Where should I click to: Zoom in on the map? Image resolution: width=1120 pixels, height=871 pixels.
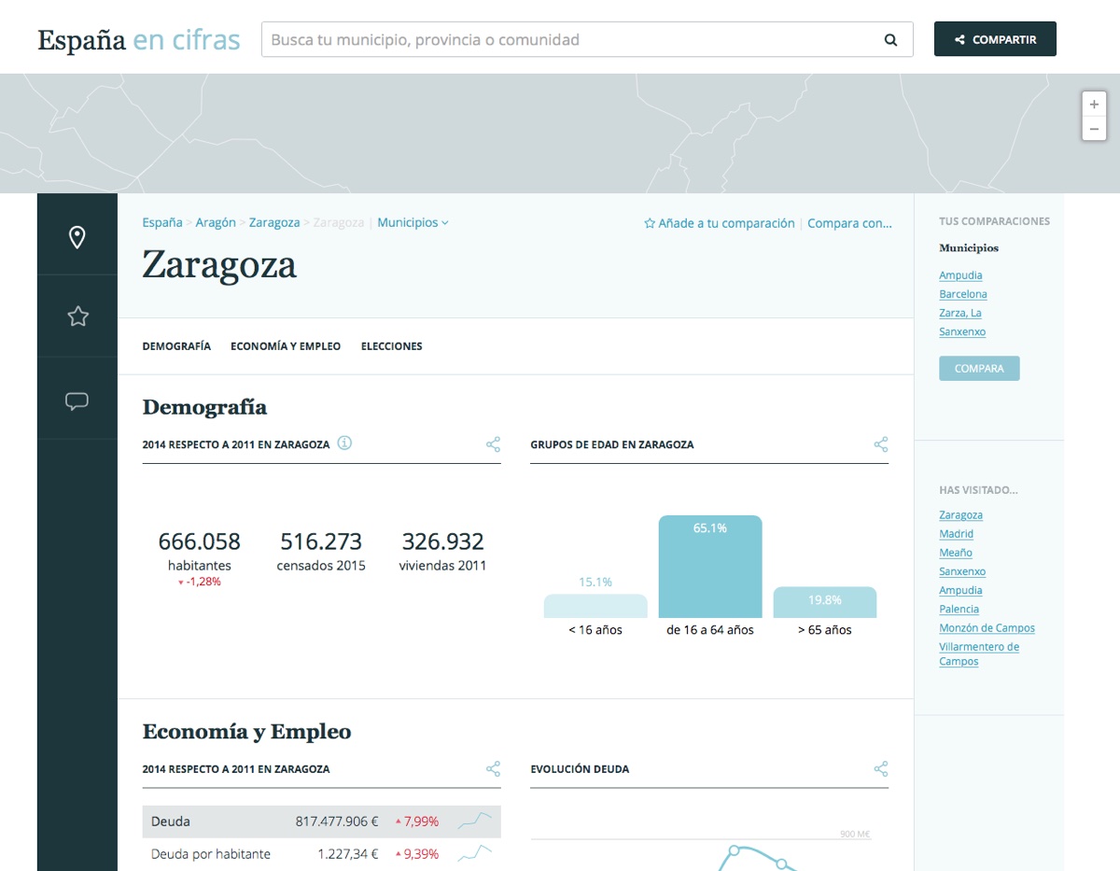coord(1094,105)
